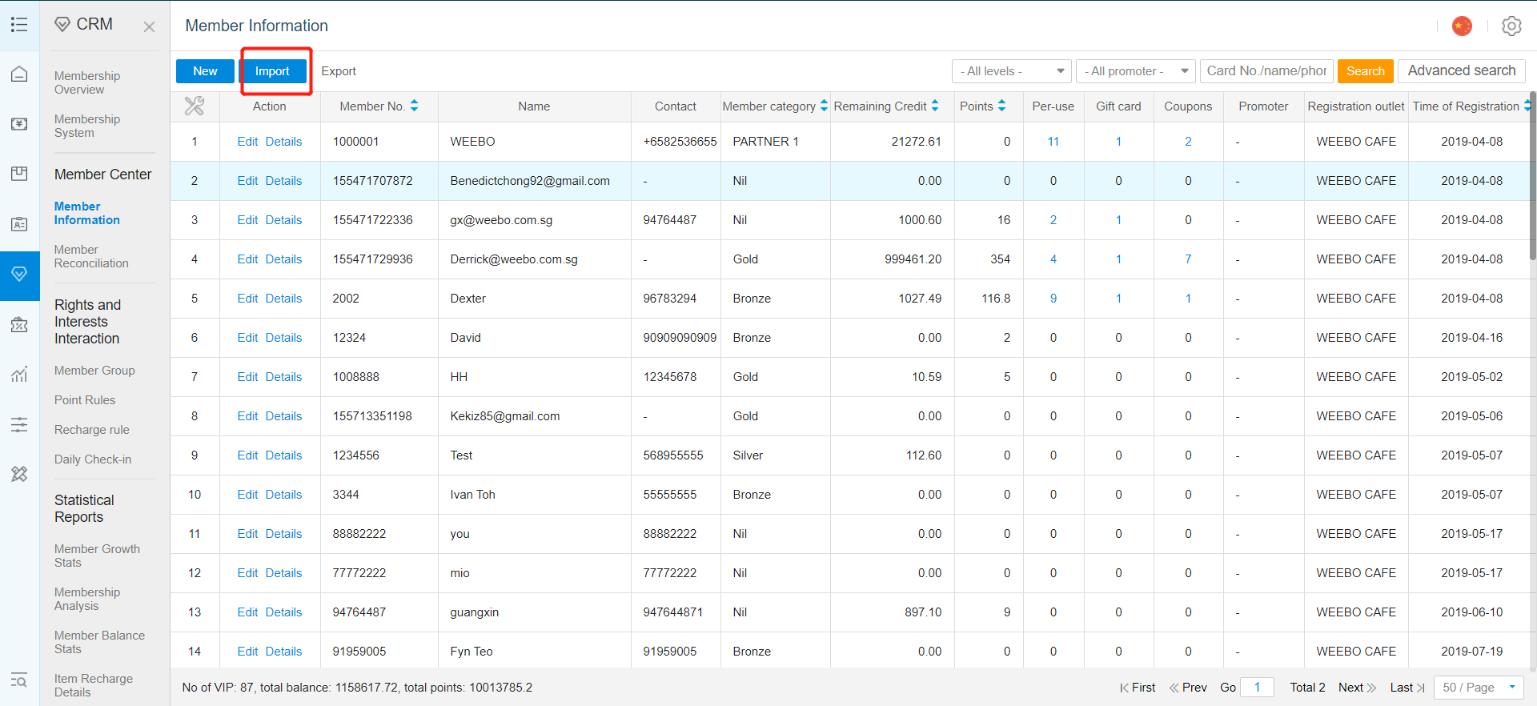Sort by Remaining Credit arrows
This screenshot has height=706, width=1537.
(x=934, y=106)
